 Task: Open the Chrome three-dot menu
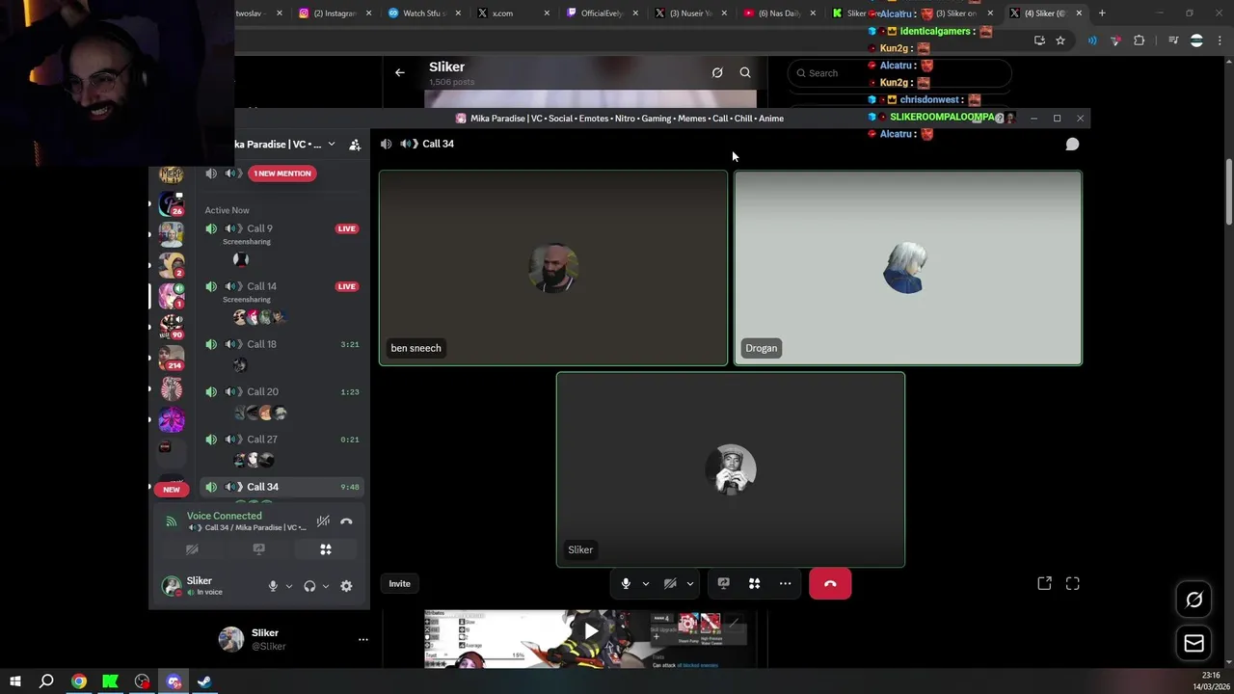coord(1220,40)
